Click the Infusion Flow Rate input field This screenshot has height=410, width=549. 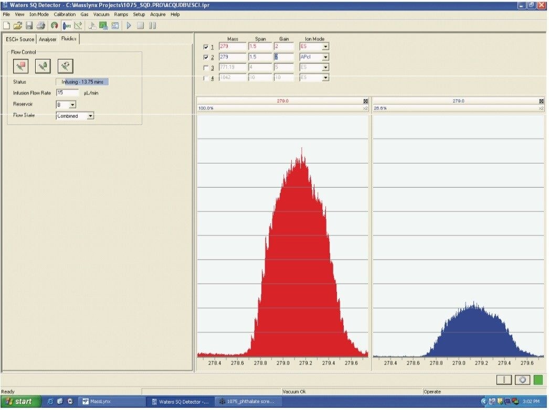click(68, 93)
